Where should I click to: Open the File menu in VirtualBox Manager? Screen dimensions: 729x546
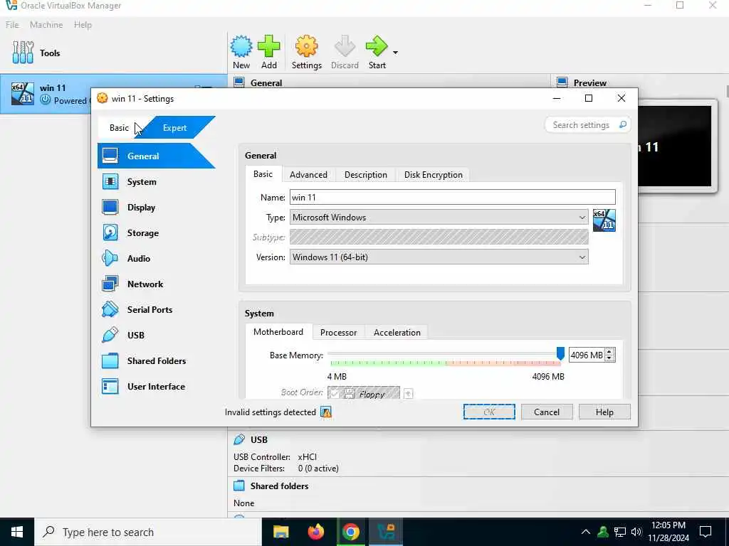12,25
